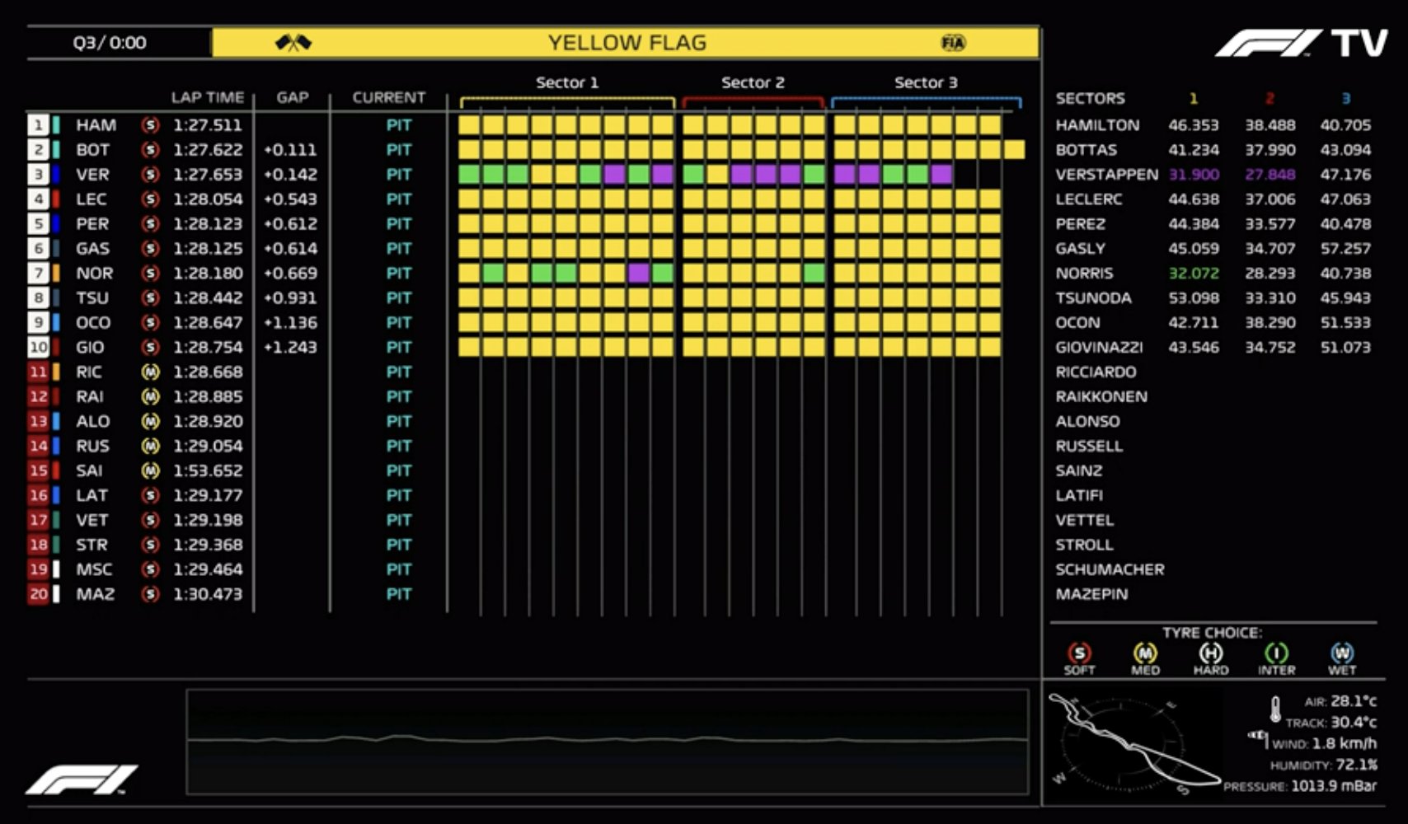Click the YELLOW FLAG status banner
The width and height of the screenshot is (1408, 824).
pyautogui.click(x=626, y=43)
